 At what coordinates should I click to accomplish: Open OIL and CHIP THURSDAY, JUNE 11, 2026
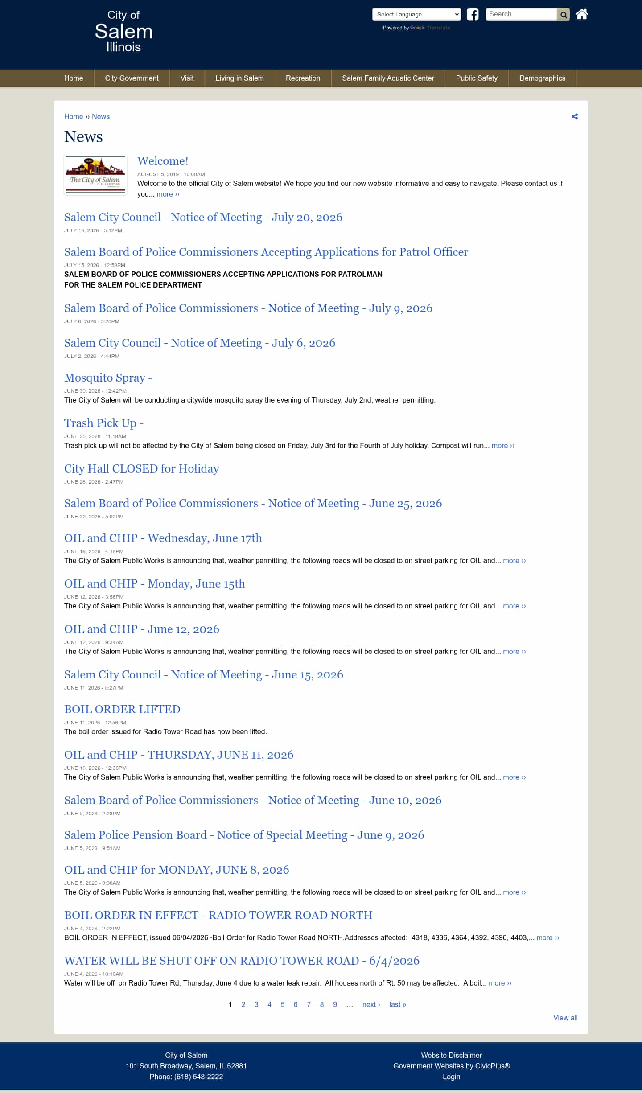pyautogui.click(x=179, y=755)
